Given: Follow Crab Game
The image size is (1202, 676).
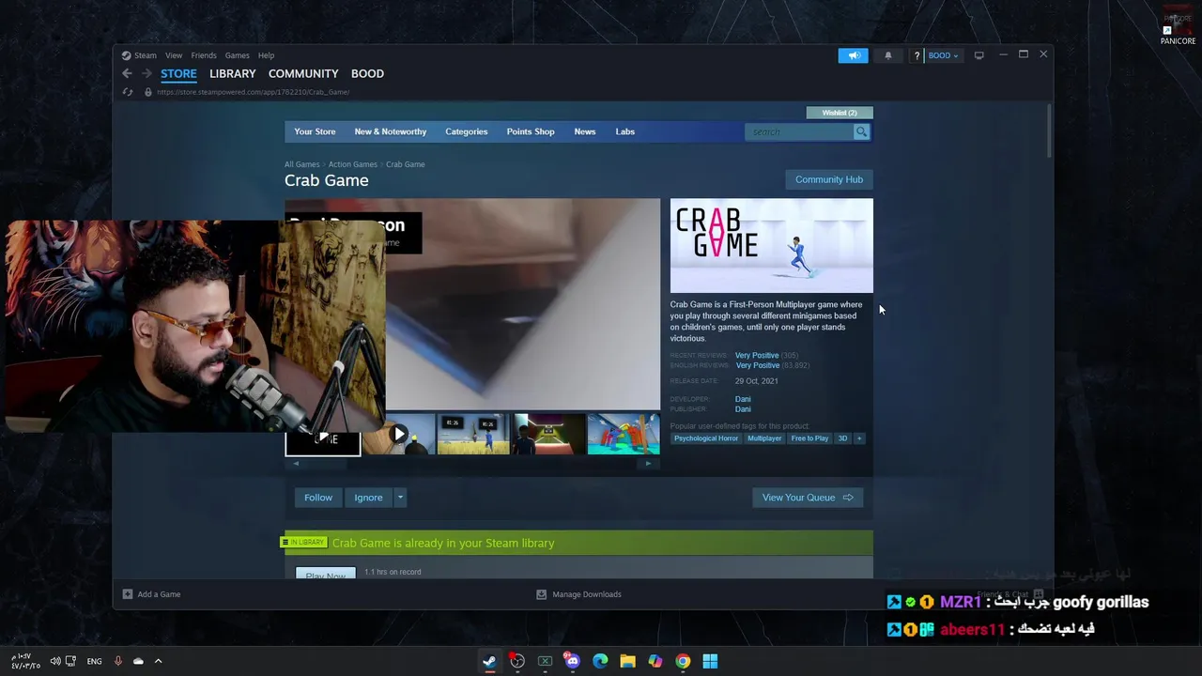Looking at the screenshot, I should 318,498.
